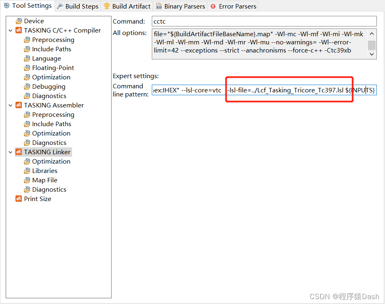Click the folder icon beside Debugging
Viewport: 385px width, 304px height.
click(26, 86)
